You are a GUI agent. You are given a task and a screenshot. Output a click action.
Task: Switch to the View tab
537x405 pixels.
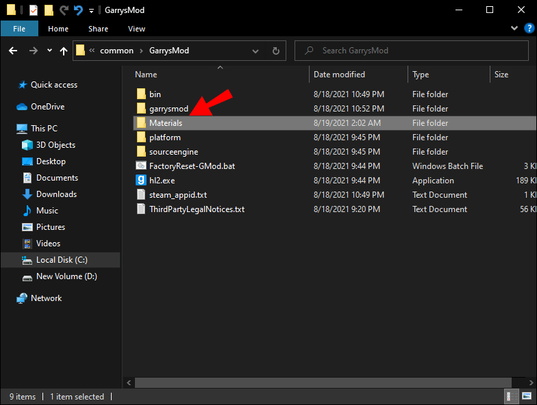point(136,29)
